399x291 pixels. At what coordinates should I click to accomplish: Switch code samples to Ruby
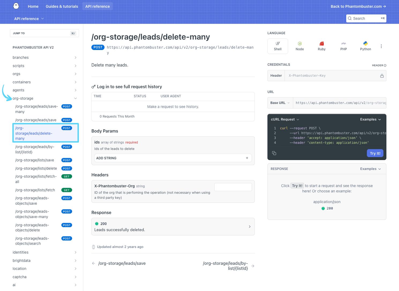322,46
